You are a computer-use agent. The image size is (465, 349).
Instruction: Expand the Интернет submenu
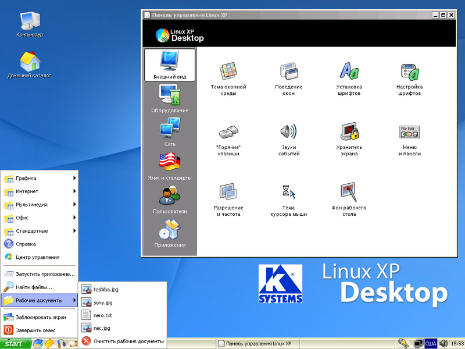[40, 191]
